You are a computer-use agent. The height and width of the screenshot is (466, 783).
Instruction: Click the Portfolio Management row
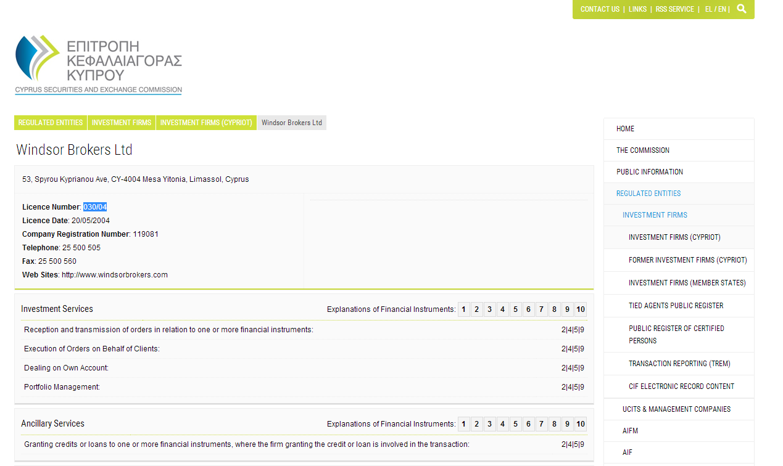point(304,387)
